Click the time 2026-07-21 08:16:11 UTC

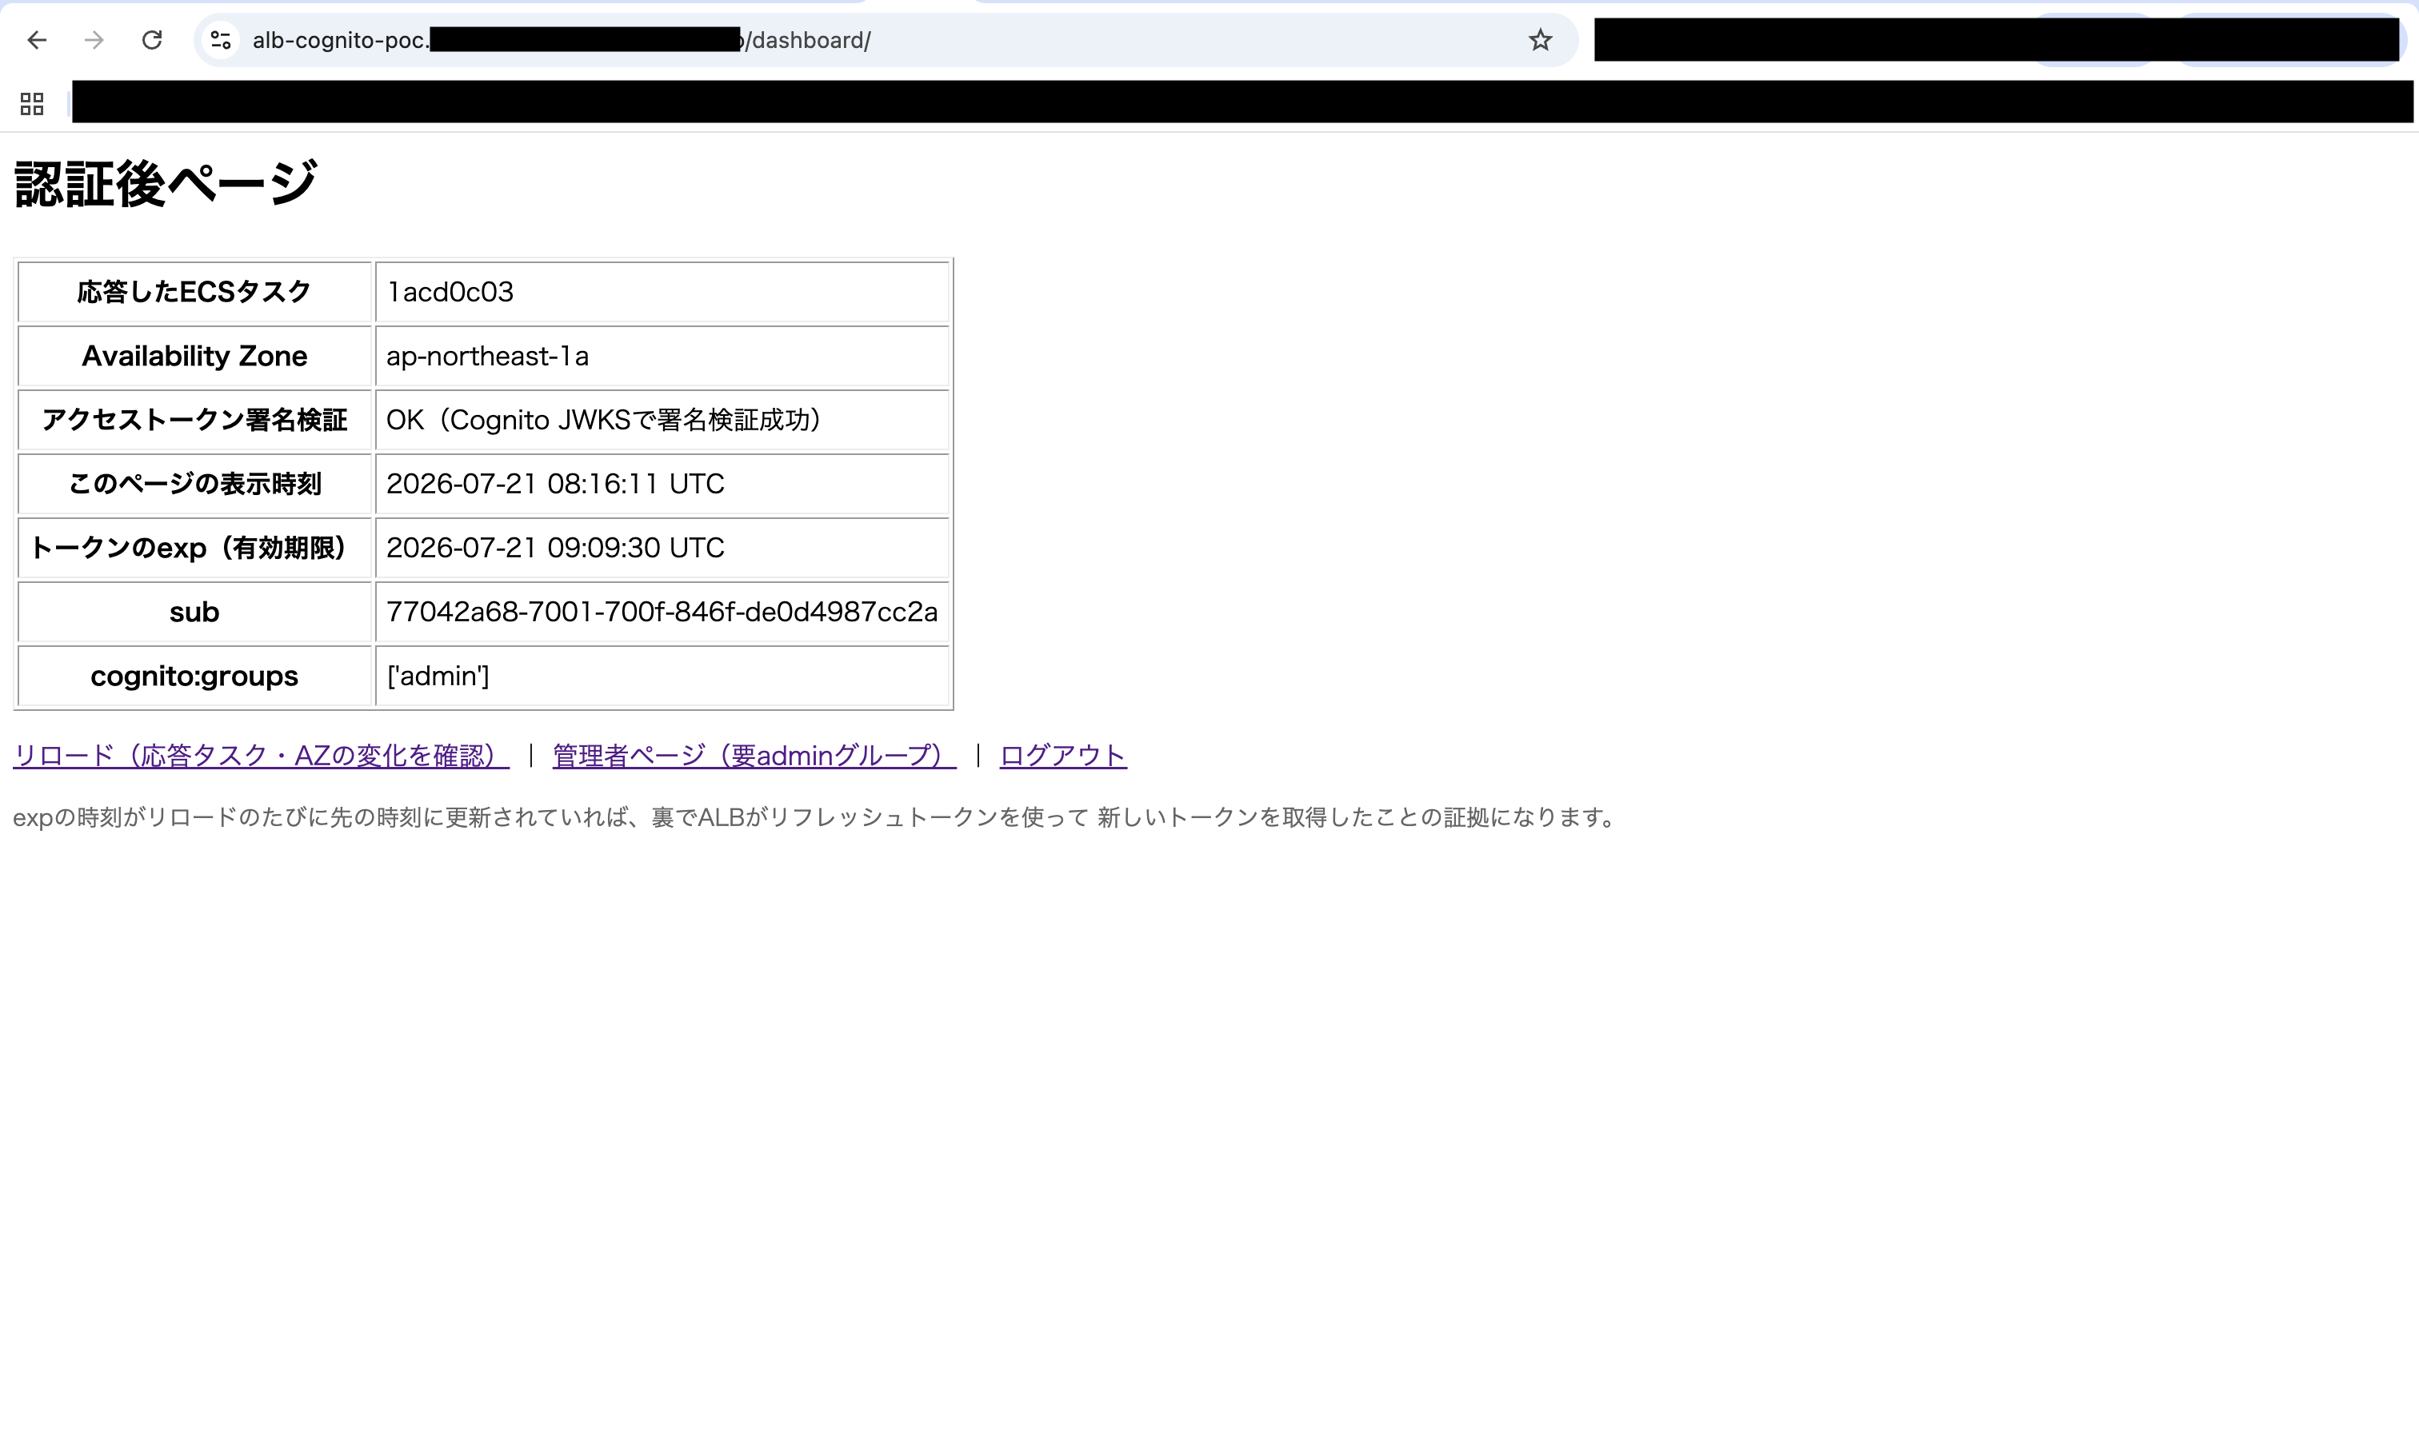[x=554, y=485]
